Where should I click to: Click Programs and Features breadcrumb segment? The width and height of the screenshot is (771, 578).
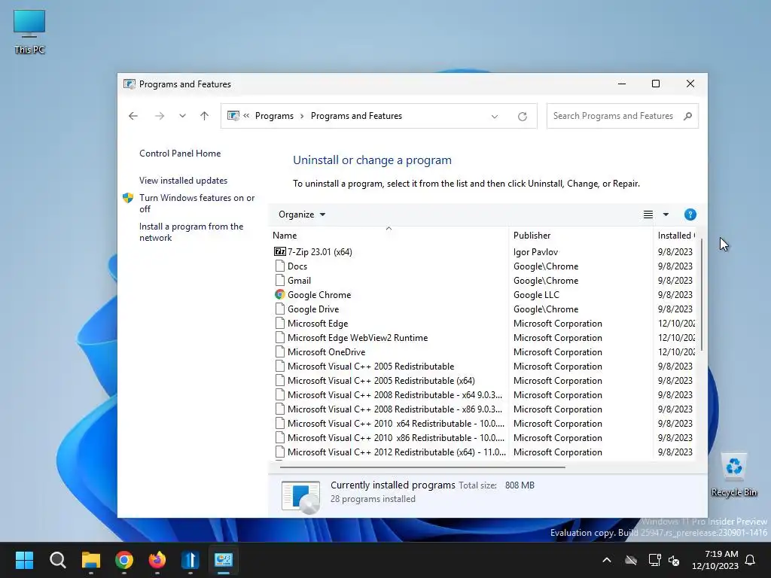[x=356, y=116]
